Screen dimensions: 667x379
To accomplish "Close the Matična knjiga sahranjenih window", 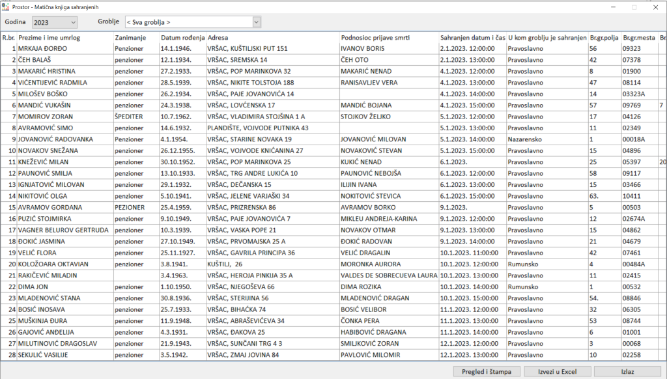I will tap(655, 7).
